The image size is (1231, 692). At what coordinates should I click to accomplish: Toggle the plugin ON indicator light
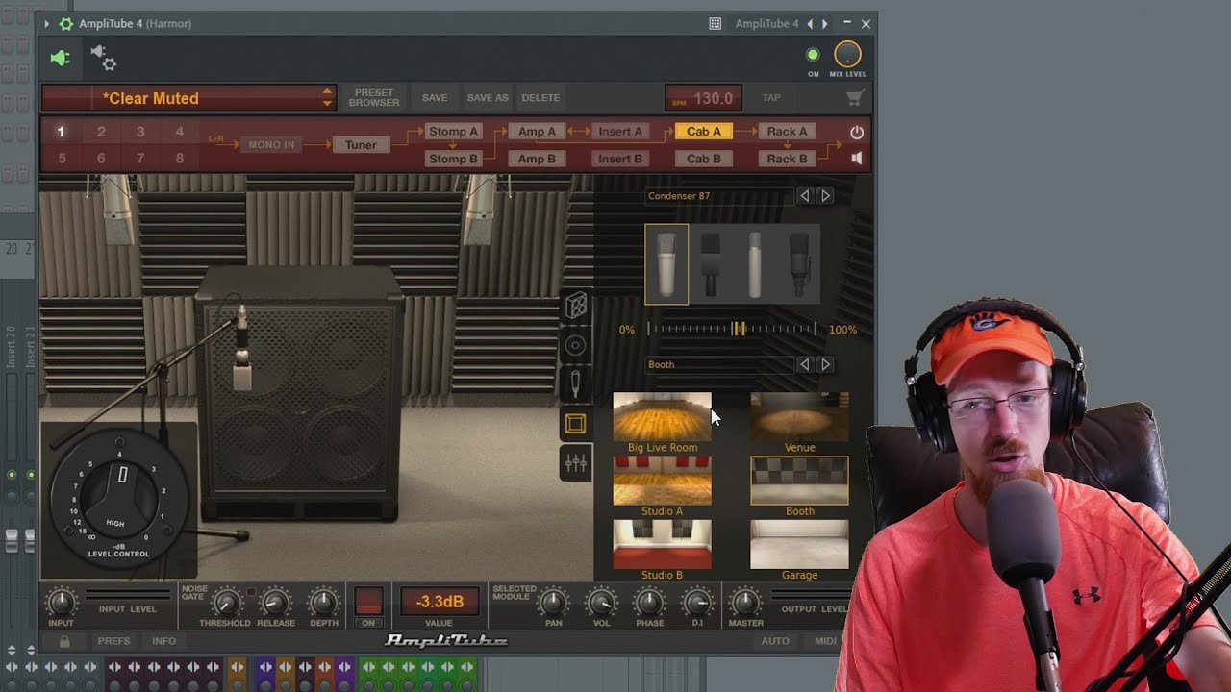[813, 55]
